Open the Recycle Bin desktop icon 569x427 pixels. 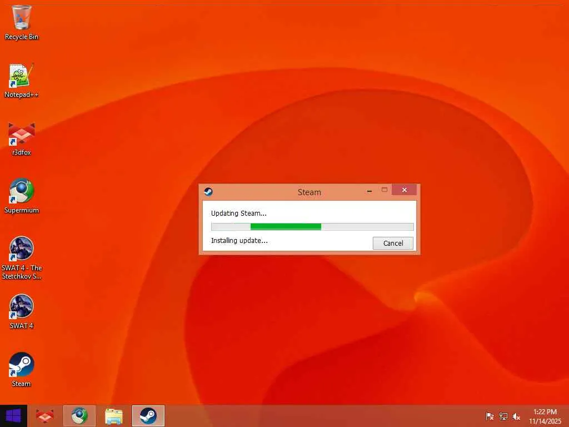pos(22,22)
